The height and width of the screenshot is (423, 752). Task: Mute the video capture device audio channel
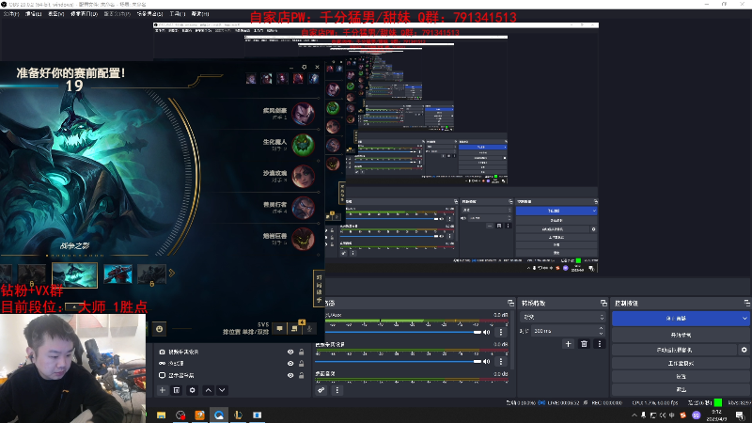pyautogui.click(x=487, y=361)
